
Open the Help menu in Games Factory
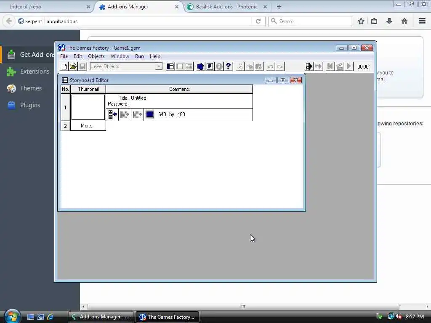click(x=155, y=56)
